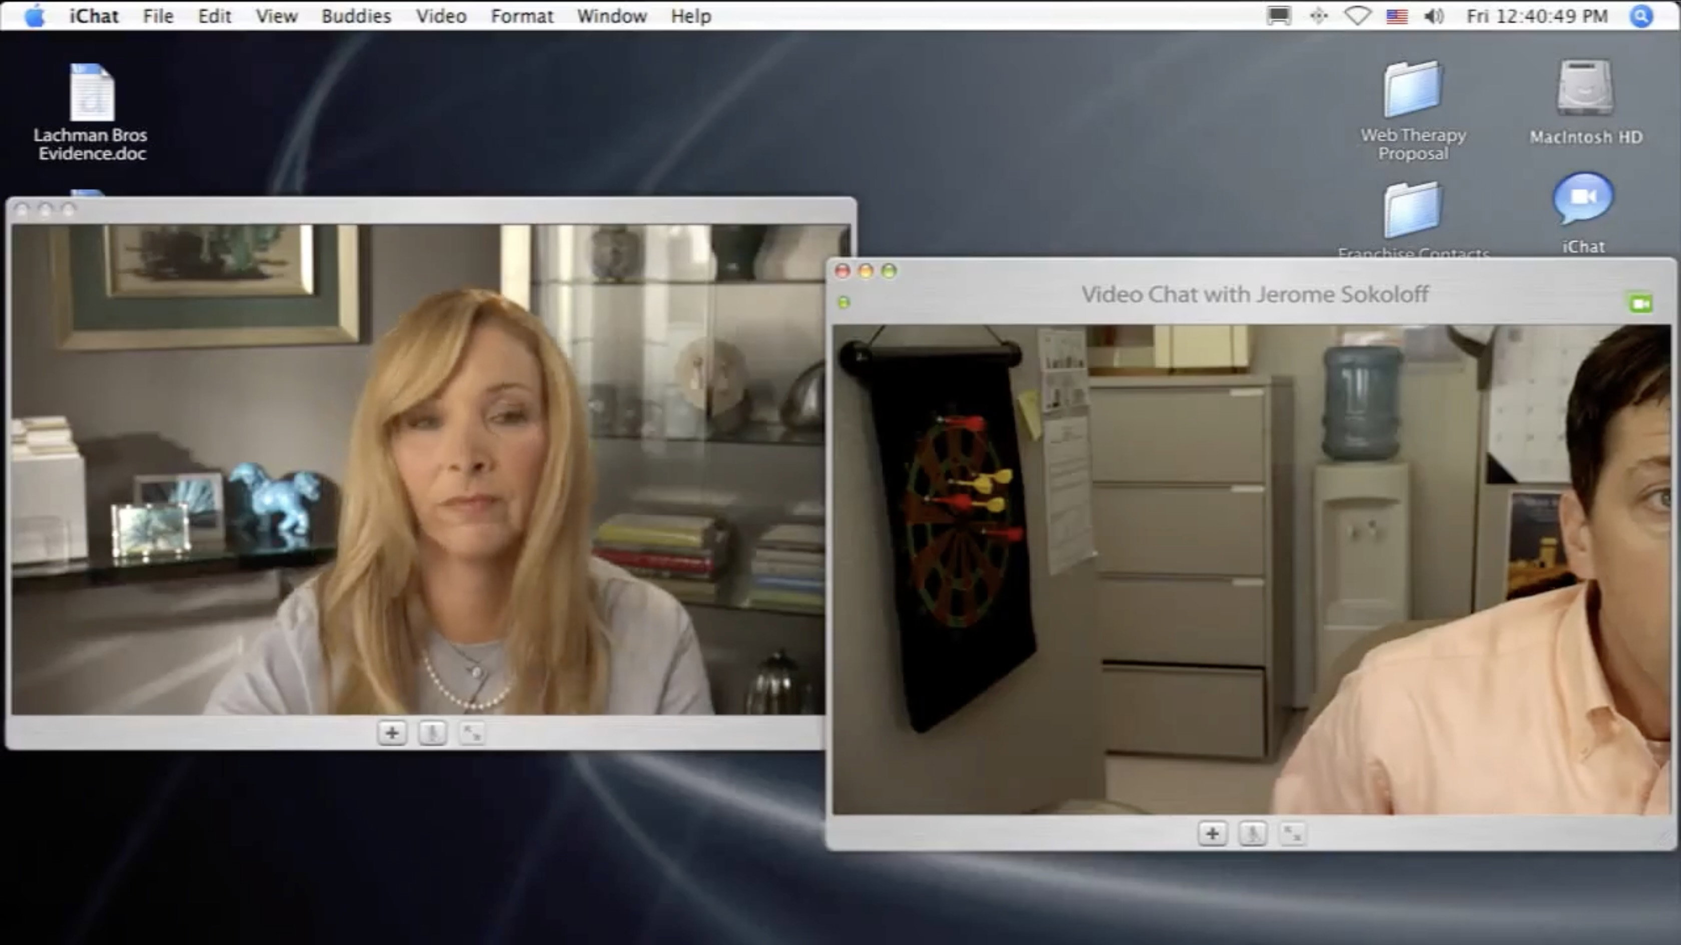The height and width of the screenshot is (945, 1681).
Task: Click the Bluetooth-style status icon in menu bar
Action: tap(1318, 15)
